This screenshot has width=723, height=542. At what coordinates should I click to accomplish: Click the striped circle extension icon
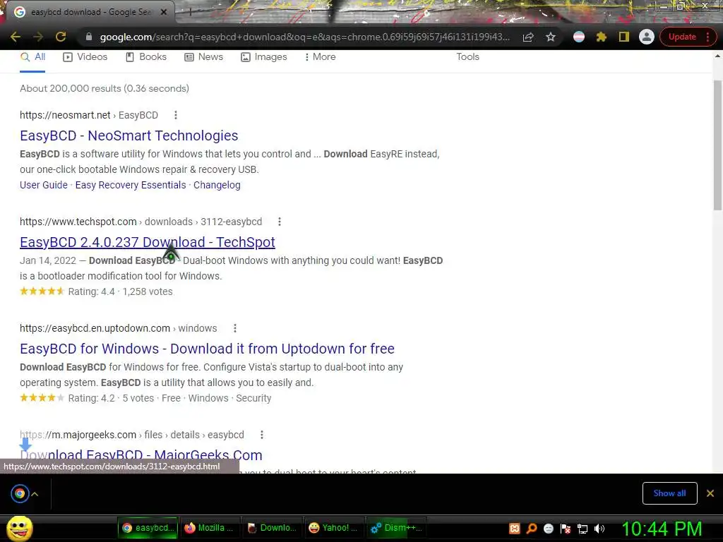(x=579, y=37)
